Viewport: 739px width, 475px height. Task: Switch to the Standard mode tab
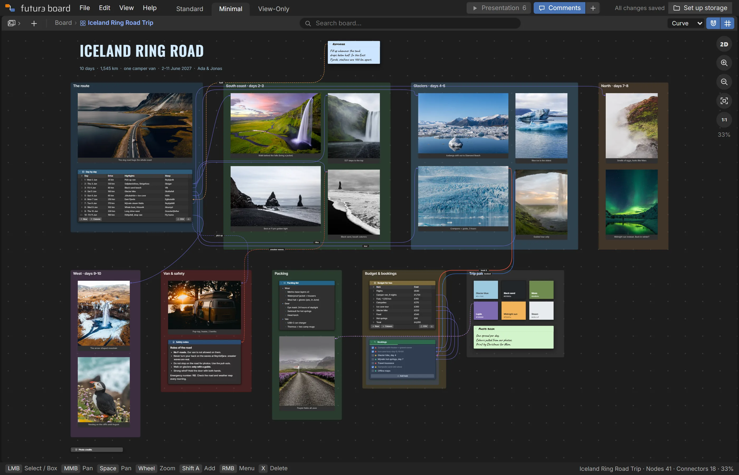(x=190, y=9)
